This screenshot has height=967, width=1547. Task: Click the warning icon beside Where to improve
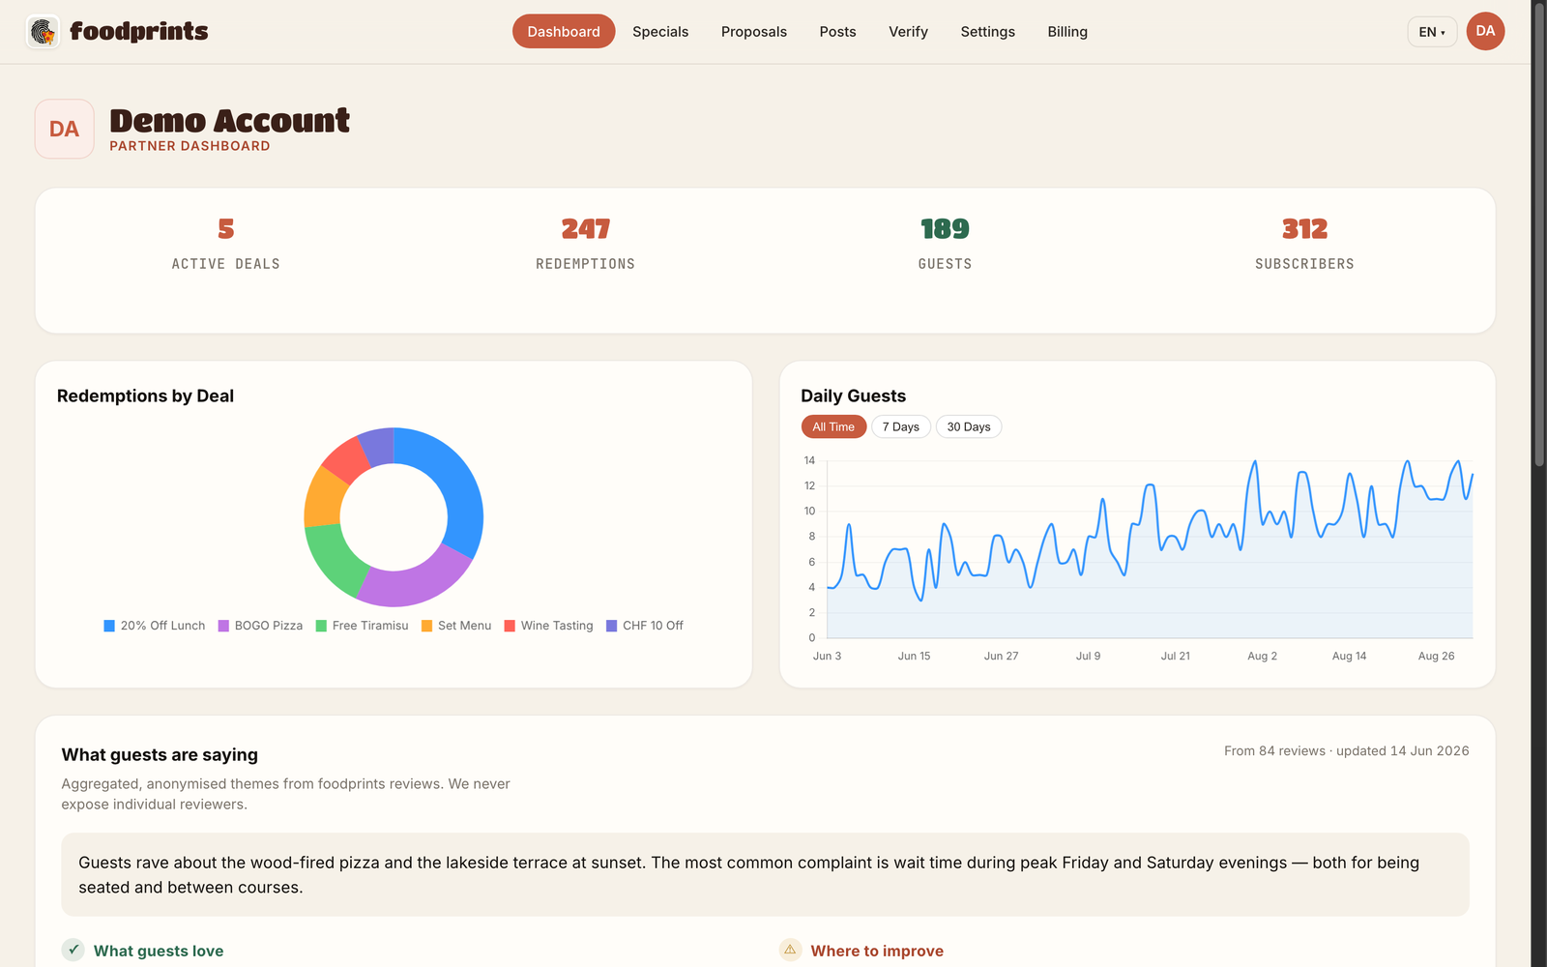tap(790, 950)
